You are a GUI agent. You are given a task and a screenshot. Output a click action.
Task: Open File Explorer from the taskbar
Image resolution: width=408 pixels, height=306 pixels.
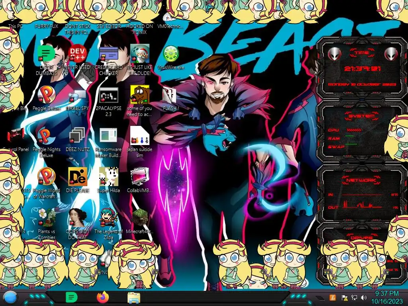(134, 298)
